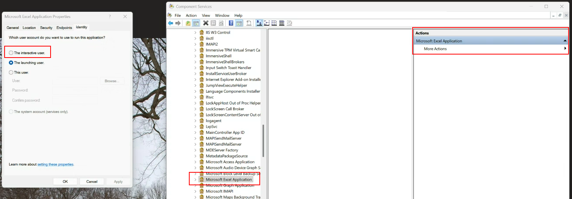Click the package icon beside MetadataPackageSource
Image resolution: width=572 pixels, height=199 pixels.
[202, 156]
